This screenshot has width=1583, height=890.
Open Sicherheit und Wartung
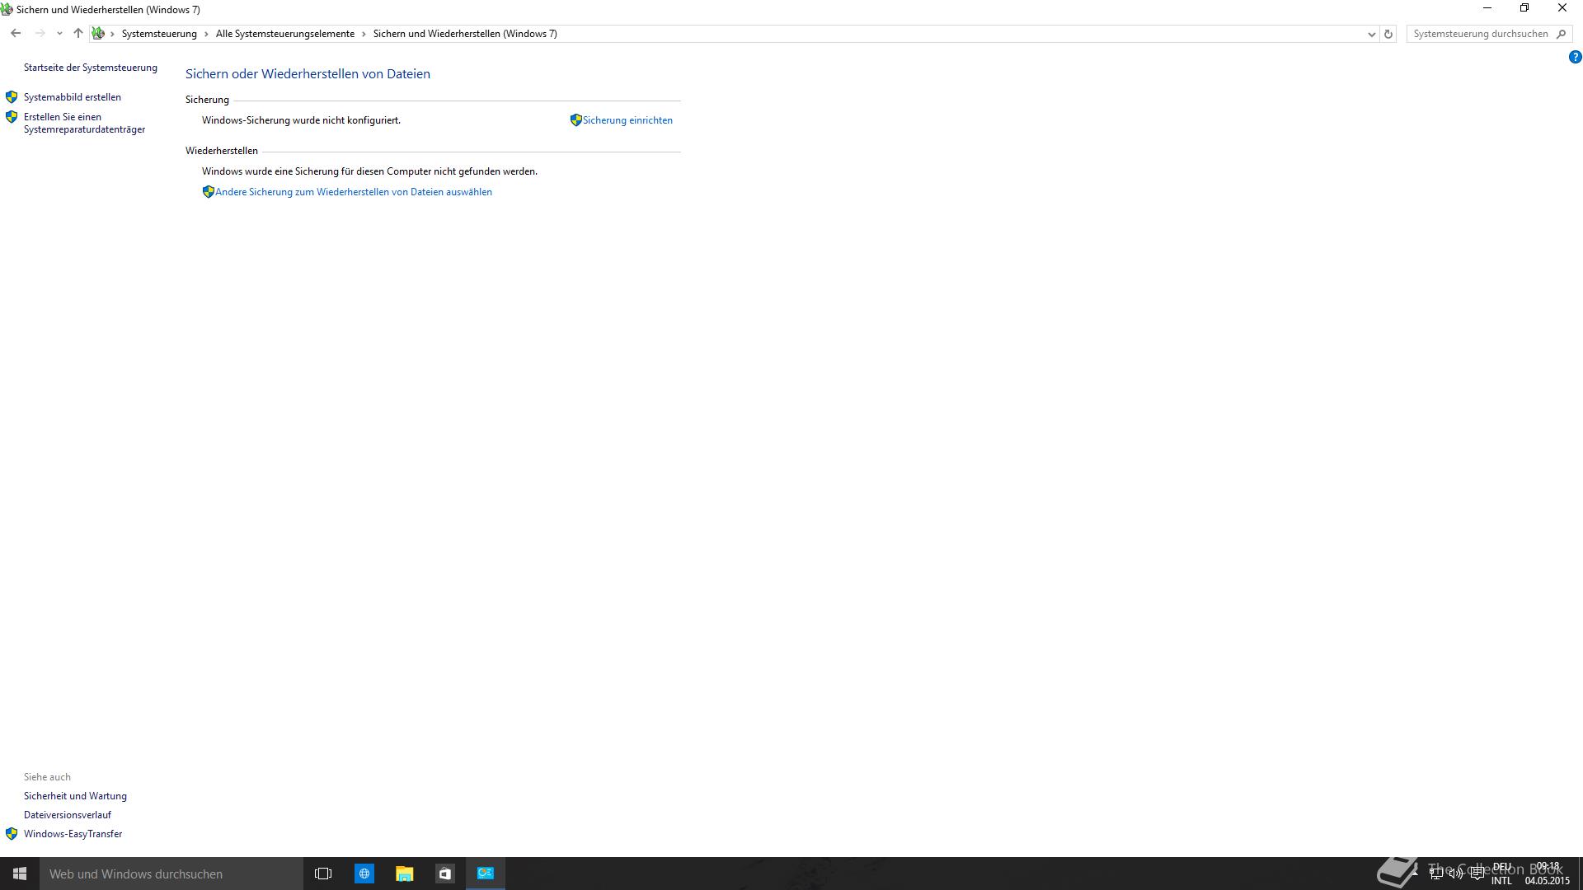pos(75,796)
